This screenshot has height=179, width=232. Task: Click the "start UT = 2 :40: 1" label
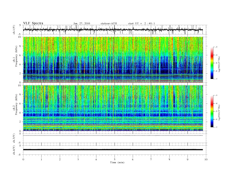coord(141,23)
